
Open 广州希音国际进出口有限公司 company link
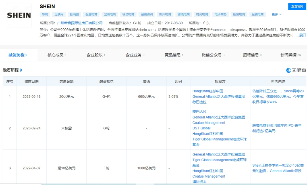(80, 23)
